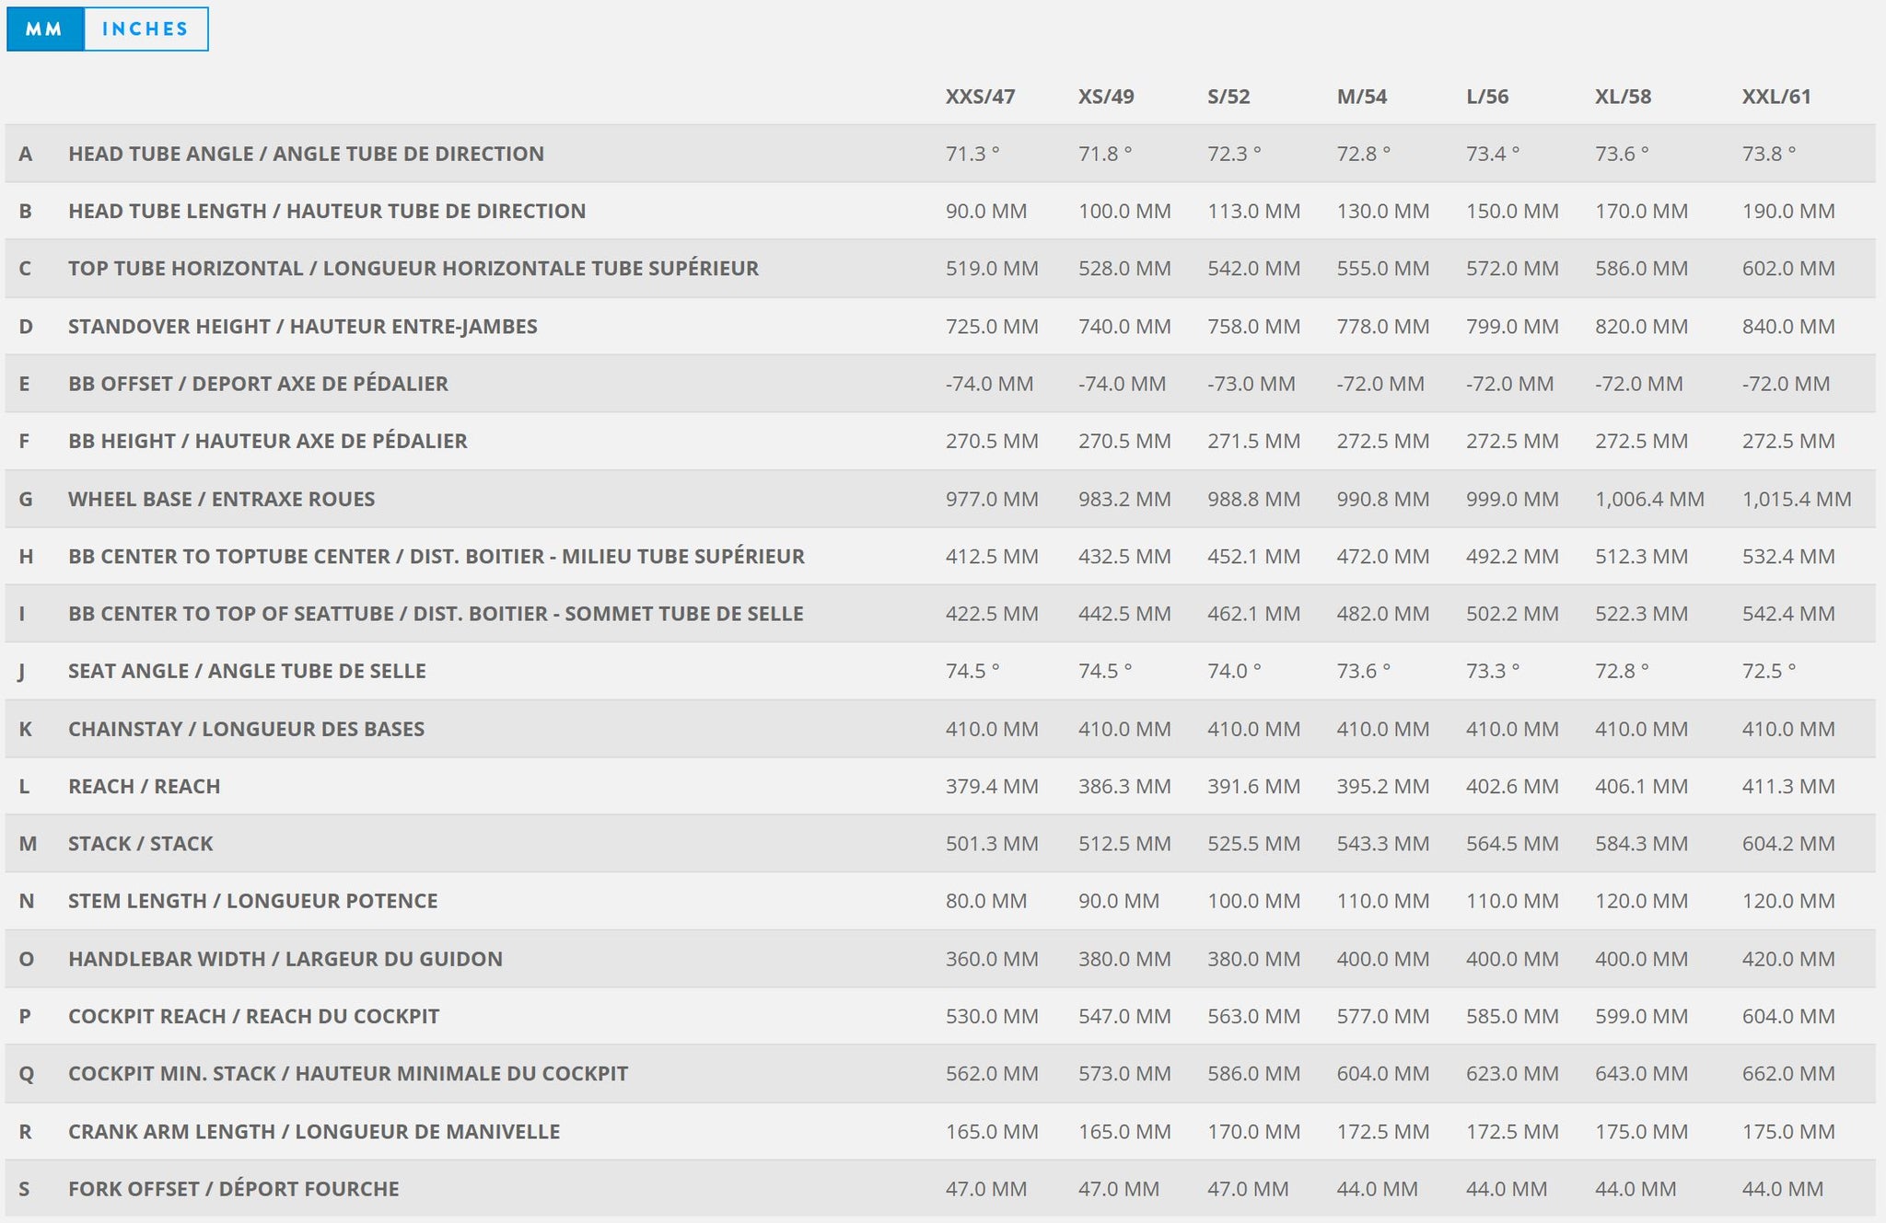
Task: Click the COCKPIT REACH row label
Action: pyautogui.click(x=254, y=1016)
